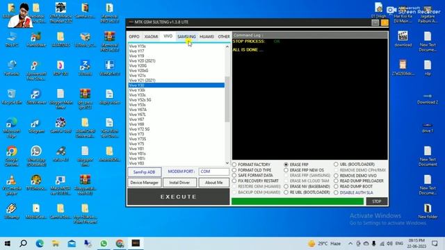Open the 3uTools desktop shortcut
The width and height of the screenshot is (445, 250).
85,68
